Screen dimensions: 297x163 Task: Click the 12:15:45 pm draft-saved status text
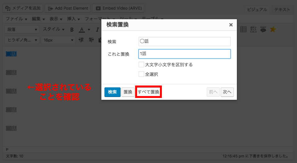[x=256, y=156]
